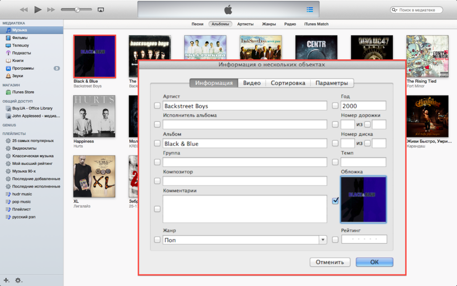Switch to Песни view

tap(197, 24)
